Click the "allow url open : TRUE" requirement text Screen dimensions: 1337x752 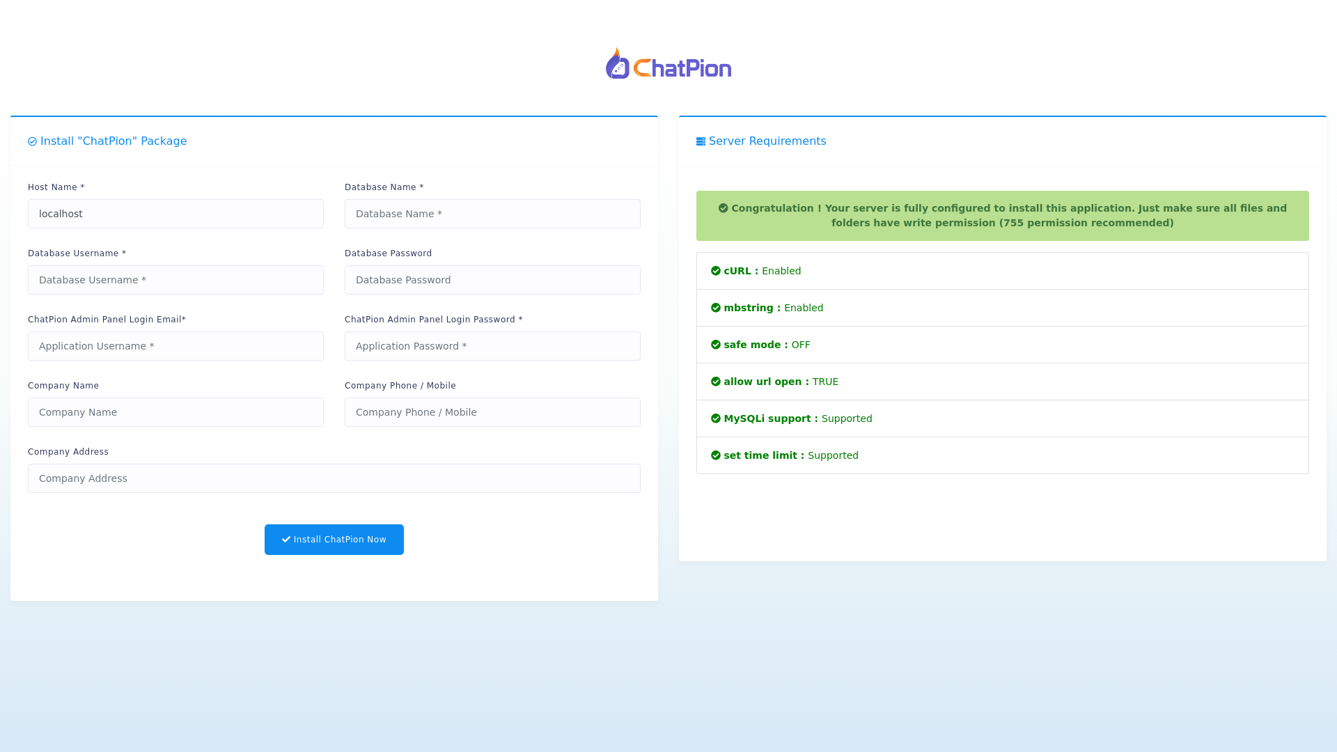click(781, 382)
